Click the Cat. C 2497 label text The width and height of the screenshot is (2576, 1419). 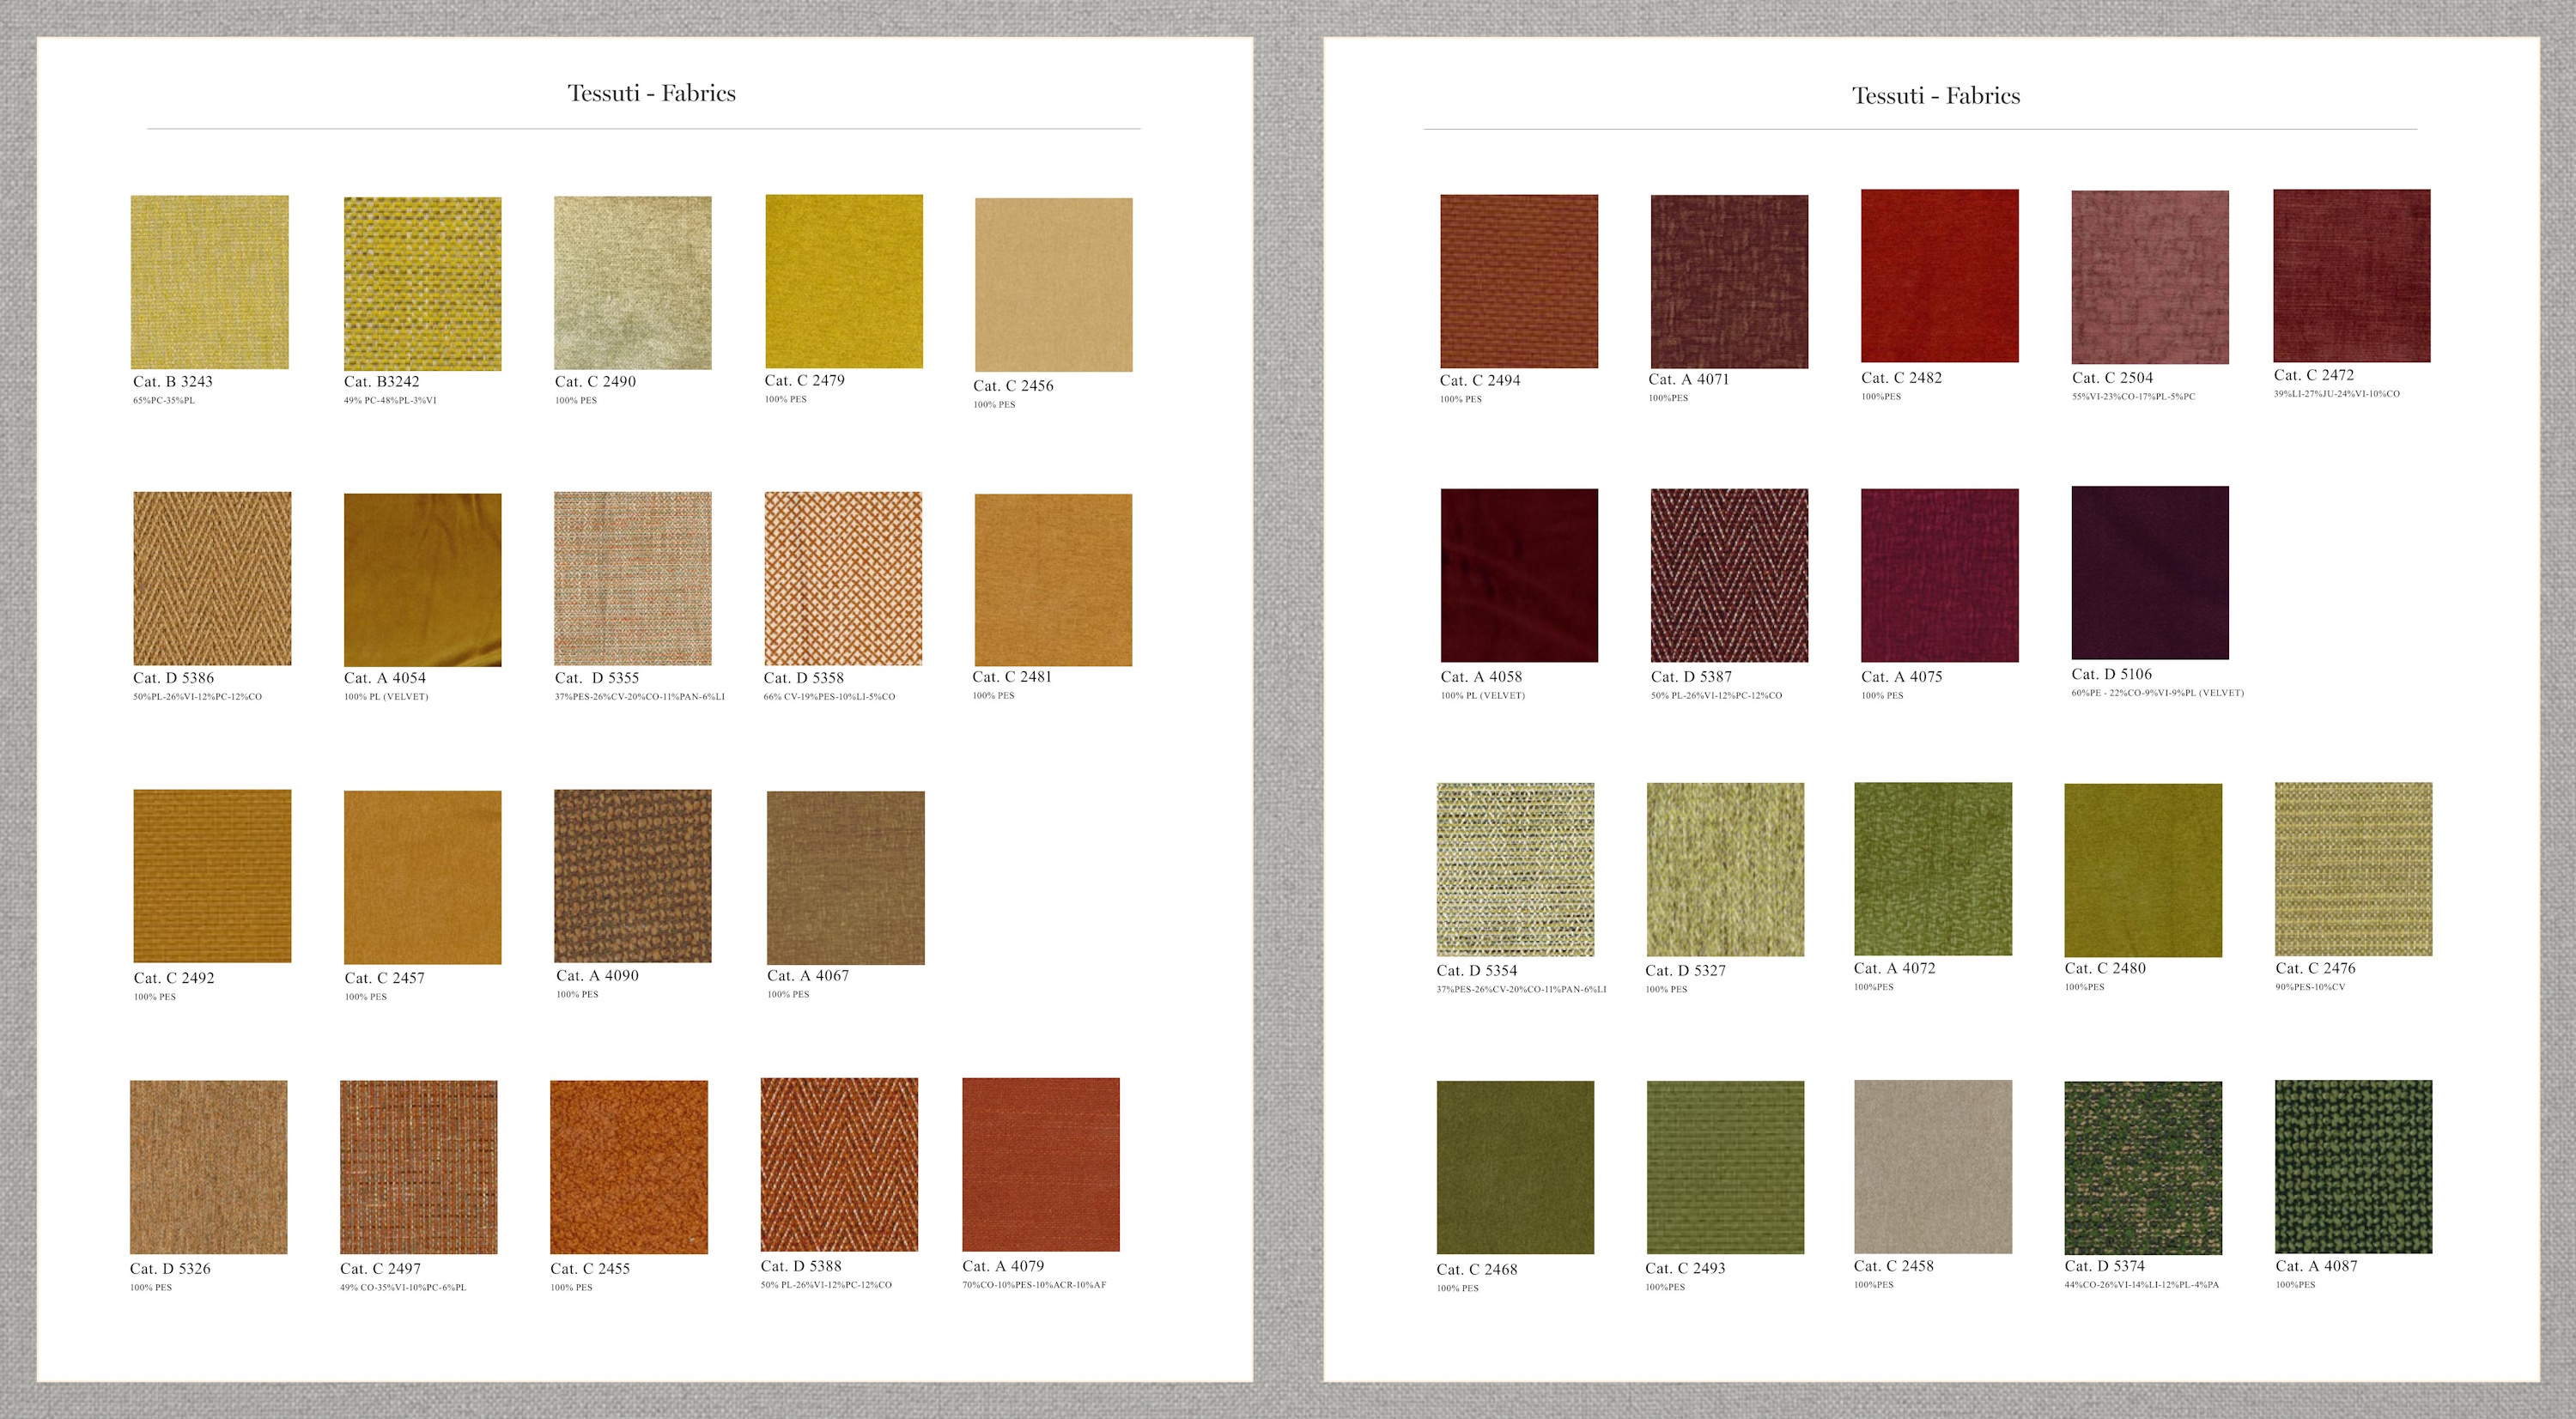(381, 1269)
